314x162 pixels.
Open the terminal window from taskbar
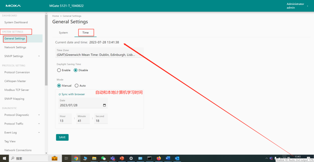click(x=149, y=159)
